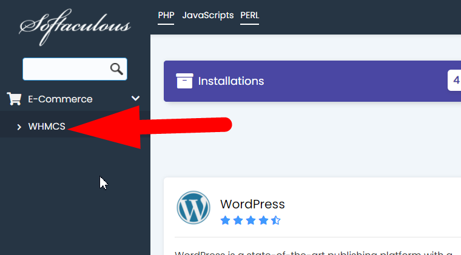Viewport: 461px width, 255px height.
Task: Click the magnifier search icon
Action: coord(116,69)
